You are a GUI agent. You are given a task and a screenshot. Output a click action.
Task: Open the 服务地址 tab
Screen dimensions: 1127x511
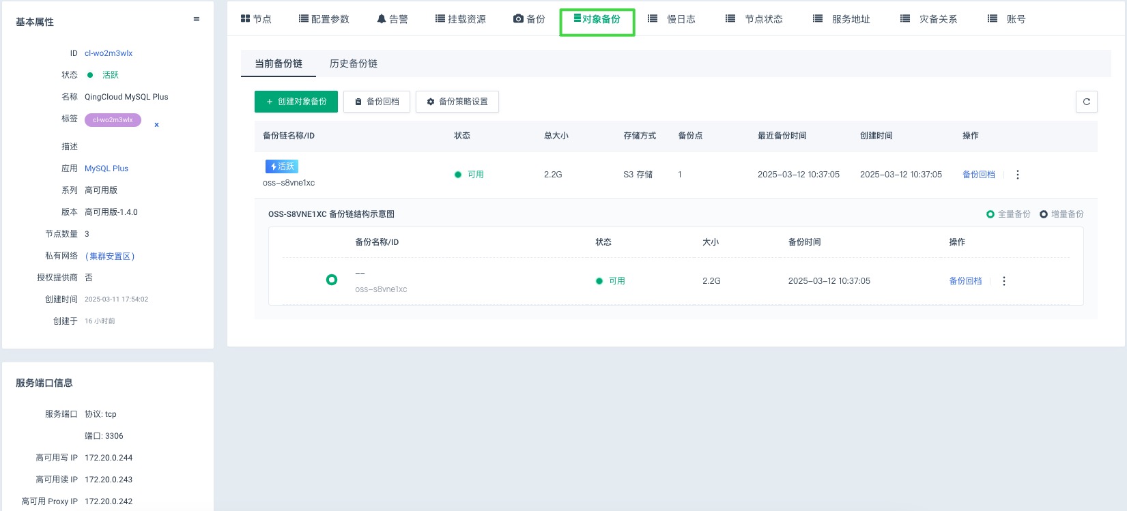coord(842,19)
